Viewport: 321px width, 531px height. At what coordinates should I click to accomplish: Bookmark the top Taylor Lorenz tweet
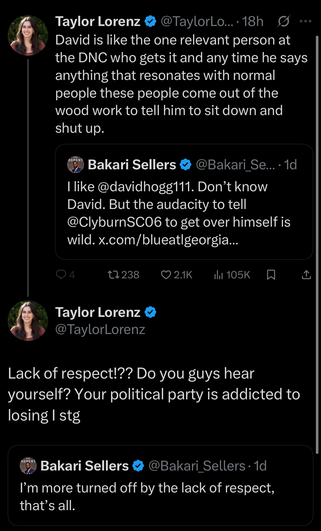coord(271,275)
